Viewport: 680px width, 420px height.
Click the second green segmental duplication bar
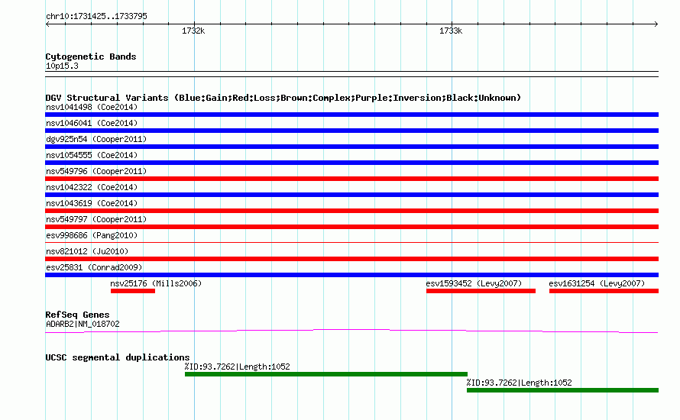click(562, 390)
